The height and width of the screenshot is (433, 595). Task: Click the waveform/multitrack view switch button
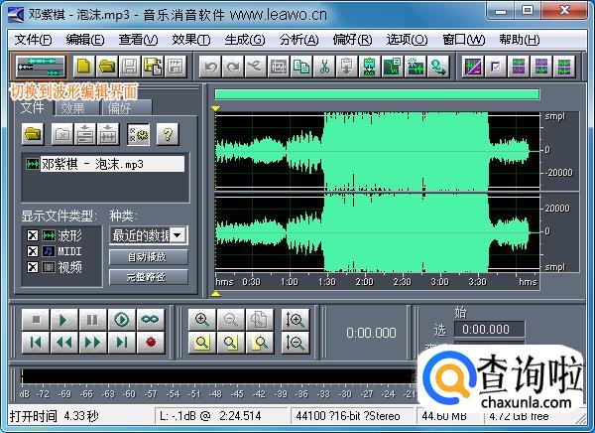40,67
